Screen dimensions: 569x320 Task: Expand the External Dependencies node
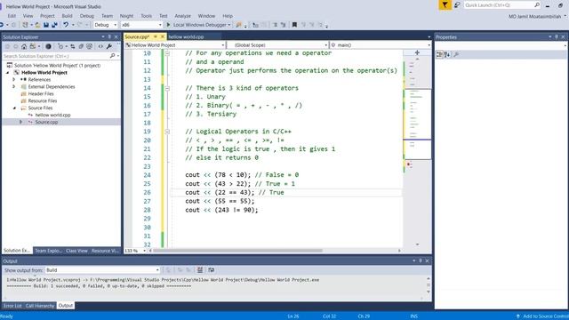tap(14, 87)
